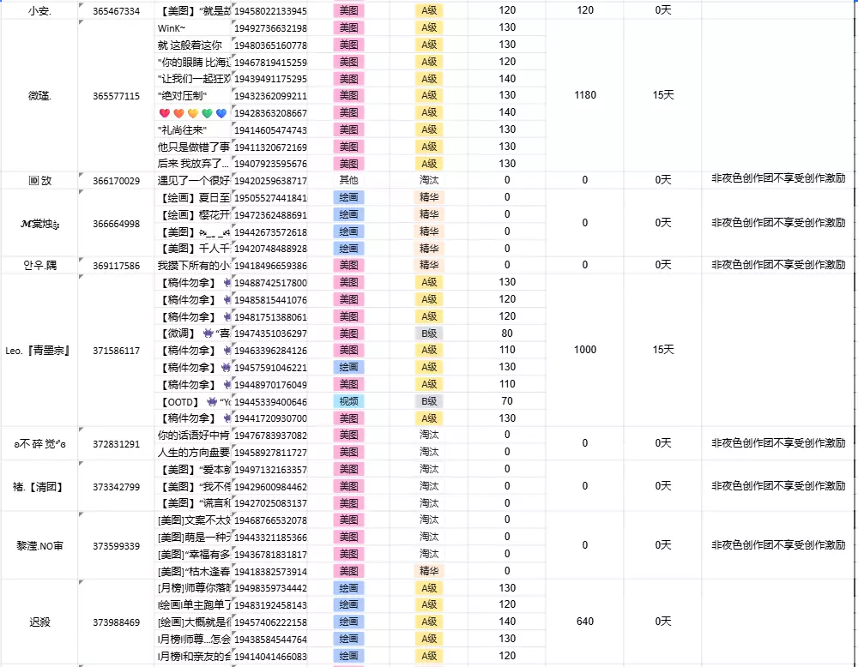Click the A级 tag in row 19428363208667
Image resolution: width=858 pixels, height=667 pixels.
tap(429, 112)
